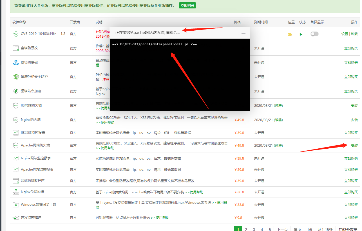
Task: Click the 软件名称 column header
Action: point(19,22)
